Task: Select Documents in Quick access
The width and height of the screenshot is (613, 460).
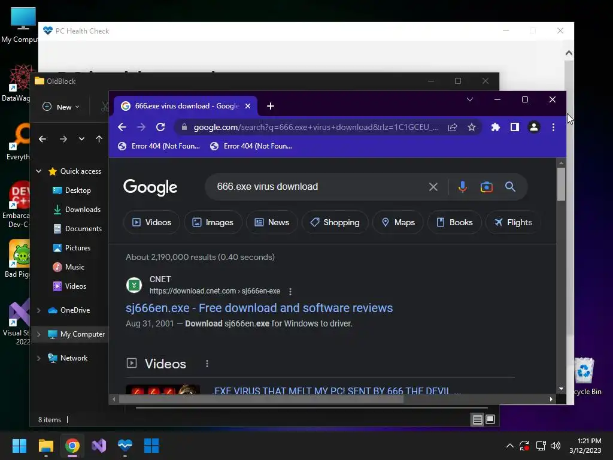Action: click(77, 229)
